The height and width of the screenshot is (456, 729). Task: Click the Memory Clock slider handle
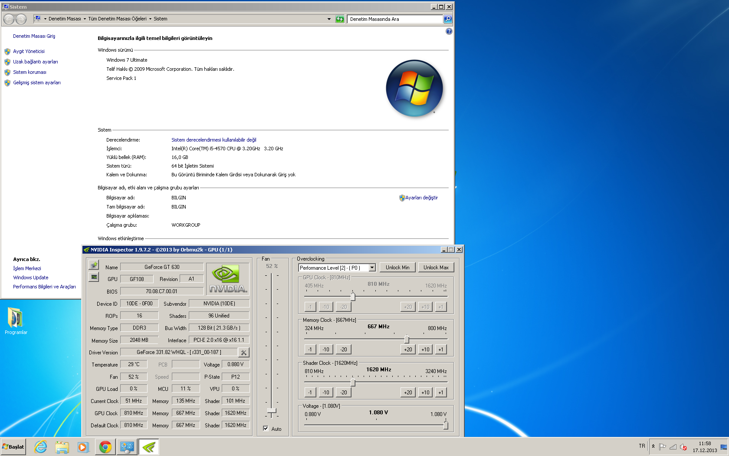coord(407,339)
